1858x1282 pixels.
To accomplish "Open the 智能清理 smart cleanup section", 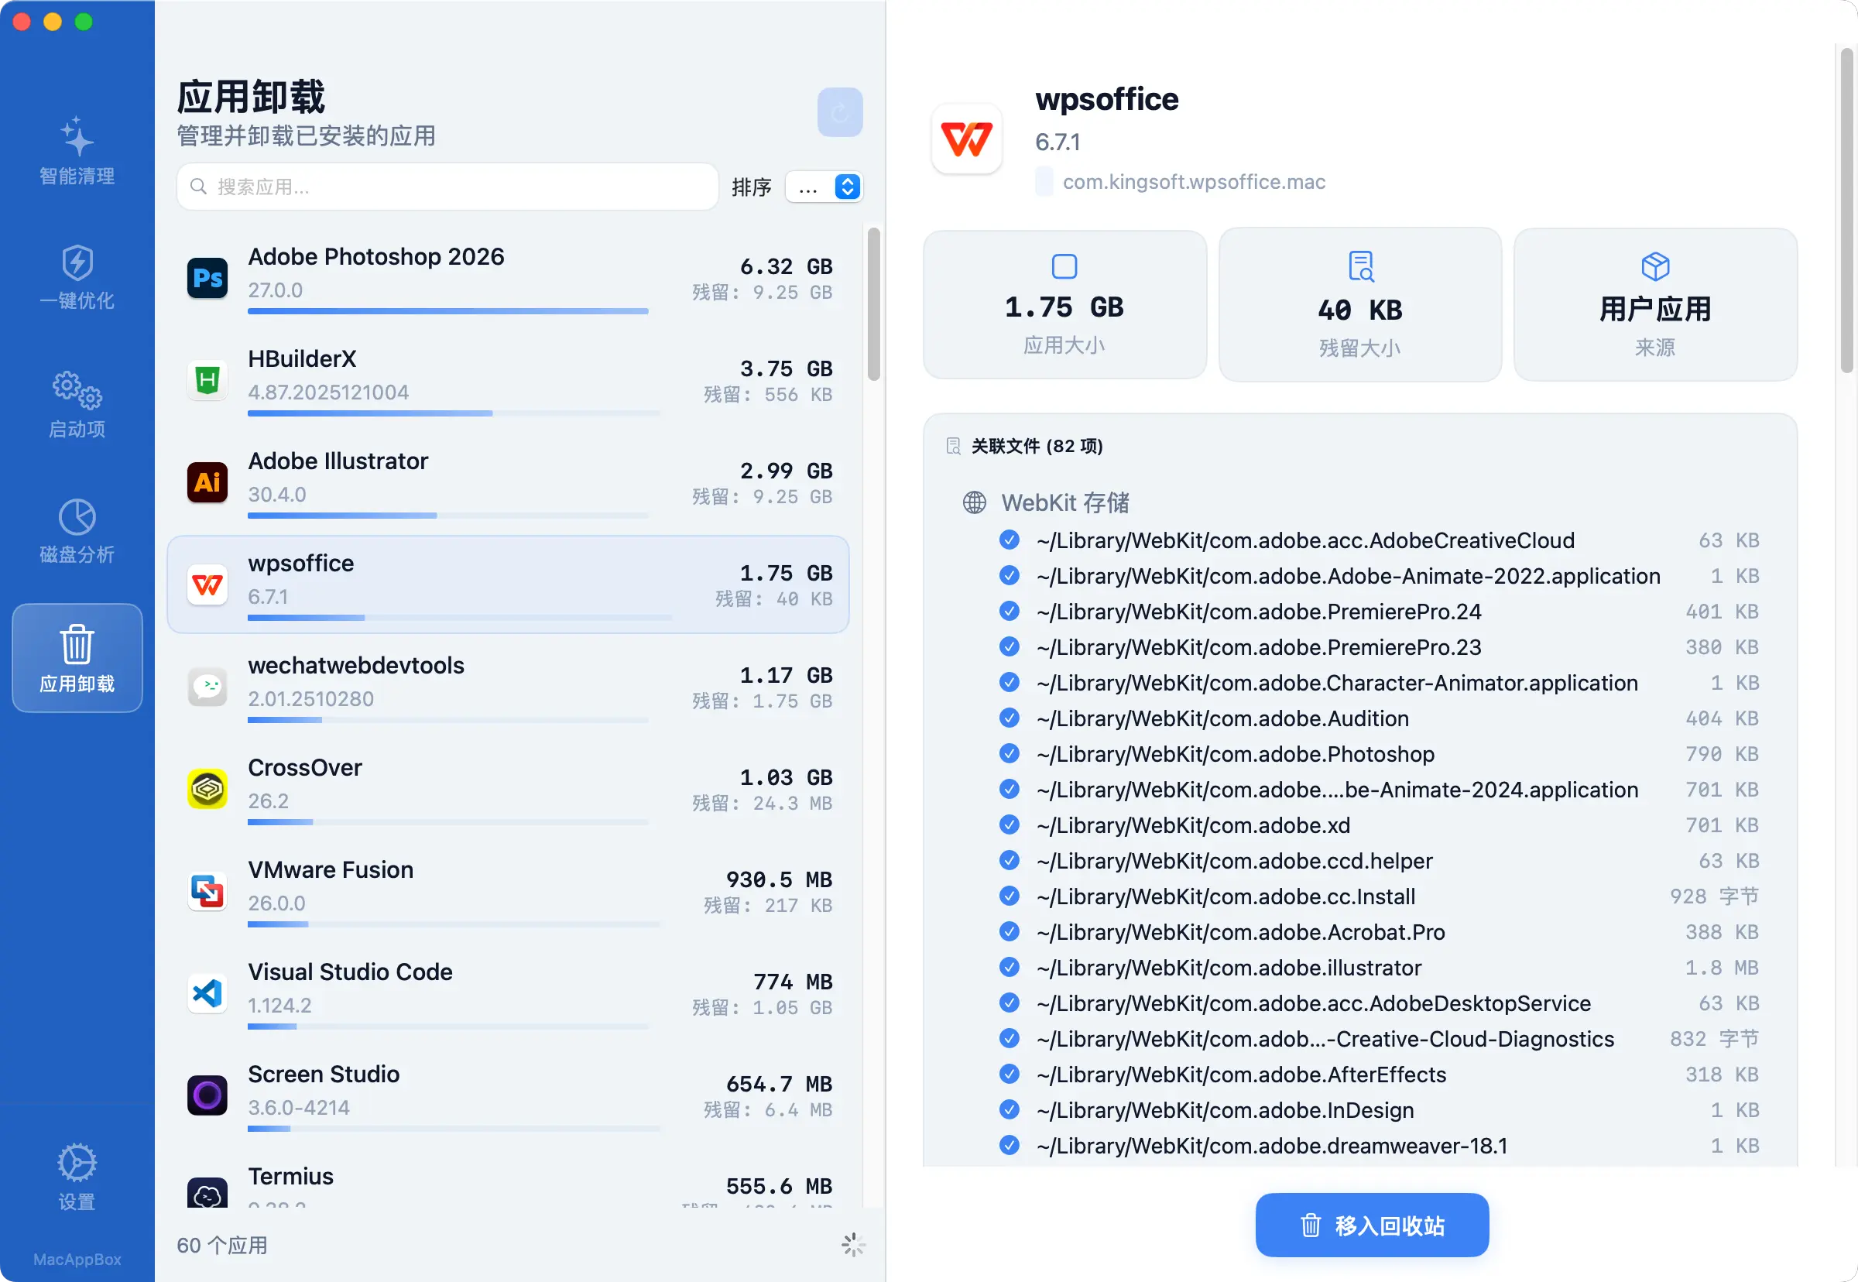I will 77,152.
